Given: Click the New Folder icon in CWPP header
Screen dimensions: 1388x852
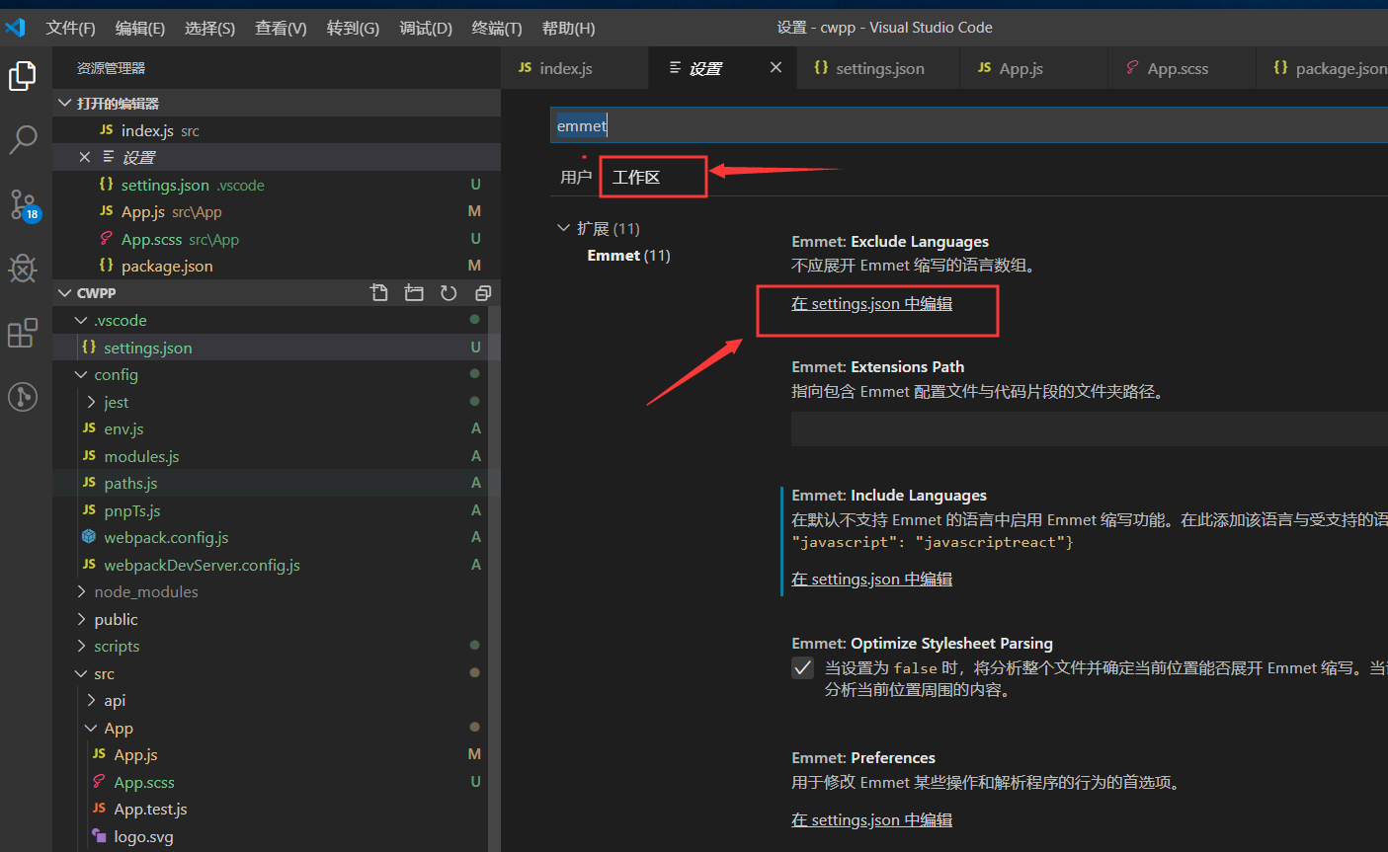Looking at the screenshot, I should [x=414, y=293].
